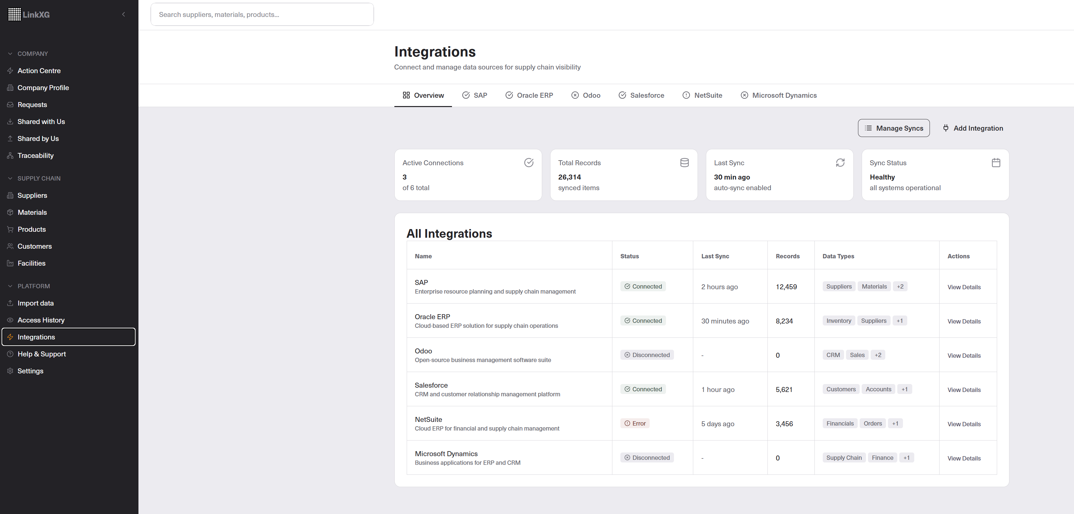The image size is (1074, 514).
Task: Click Add Integration button
Action: tap(973, 128)
